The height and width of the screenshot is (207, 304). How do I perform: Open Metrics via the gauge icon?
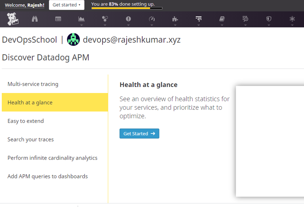(x=152, y=19)
